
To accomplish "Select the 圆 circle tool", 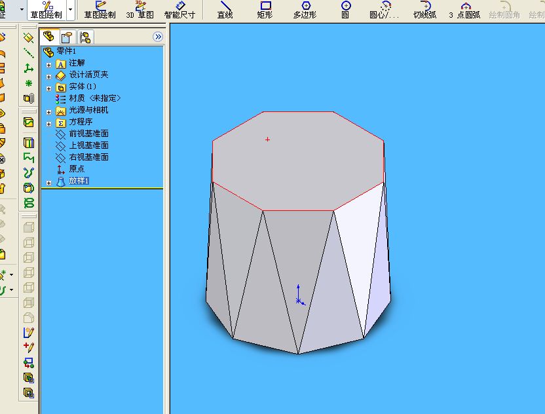I will (345, 10).
